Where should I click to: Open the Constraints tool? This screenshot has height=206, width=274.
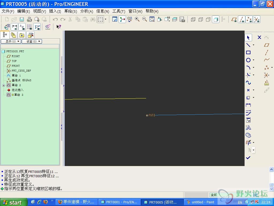[248, 120]
